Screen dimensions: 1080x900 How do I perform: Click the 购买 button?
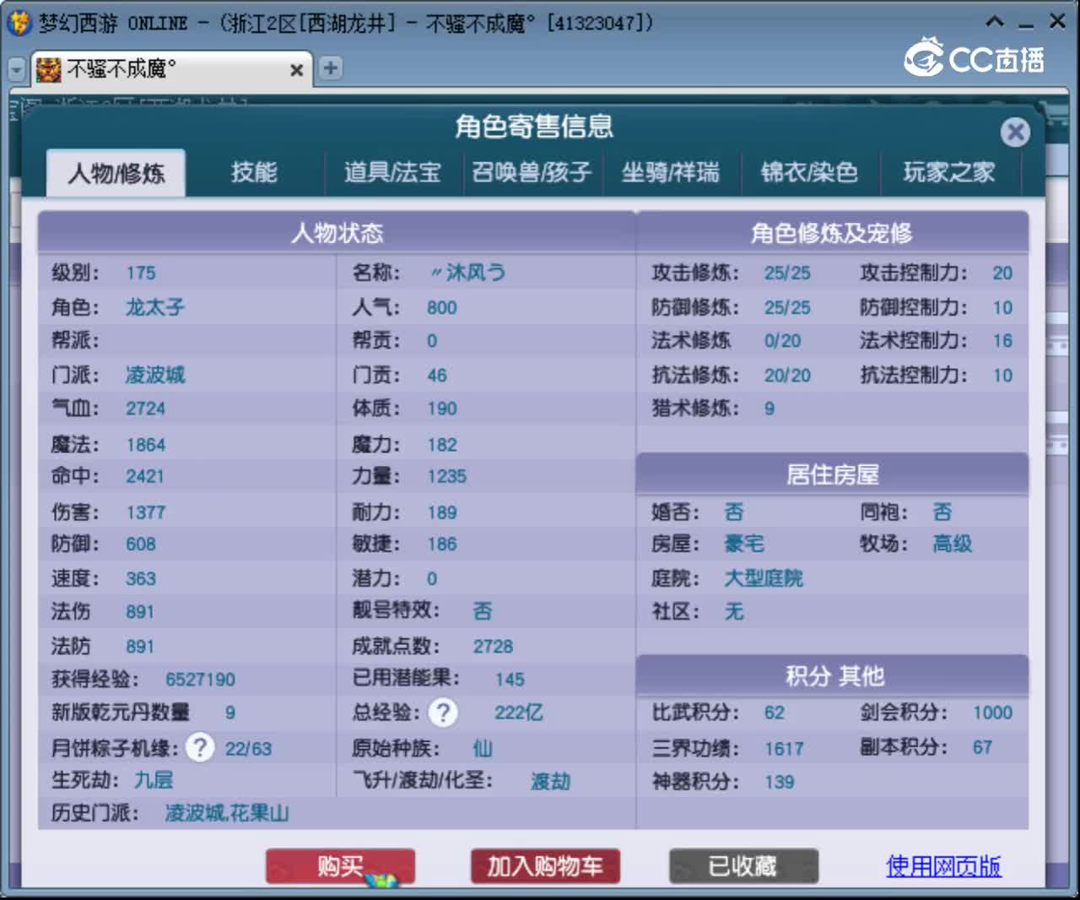tap(340, 866)
